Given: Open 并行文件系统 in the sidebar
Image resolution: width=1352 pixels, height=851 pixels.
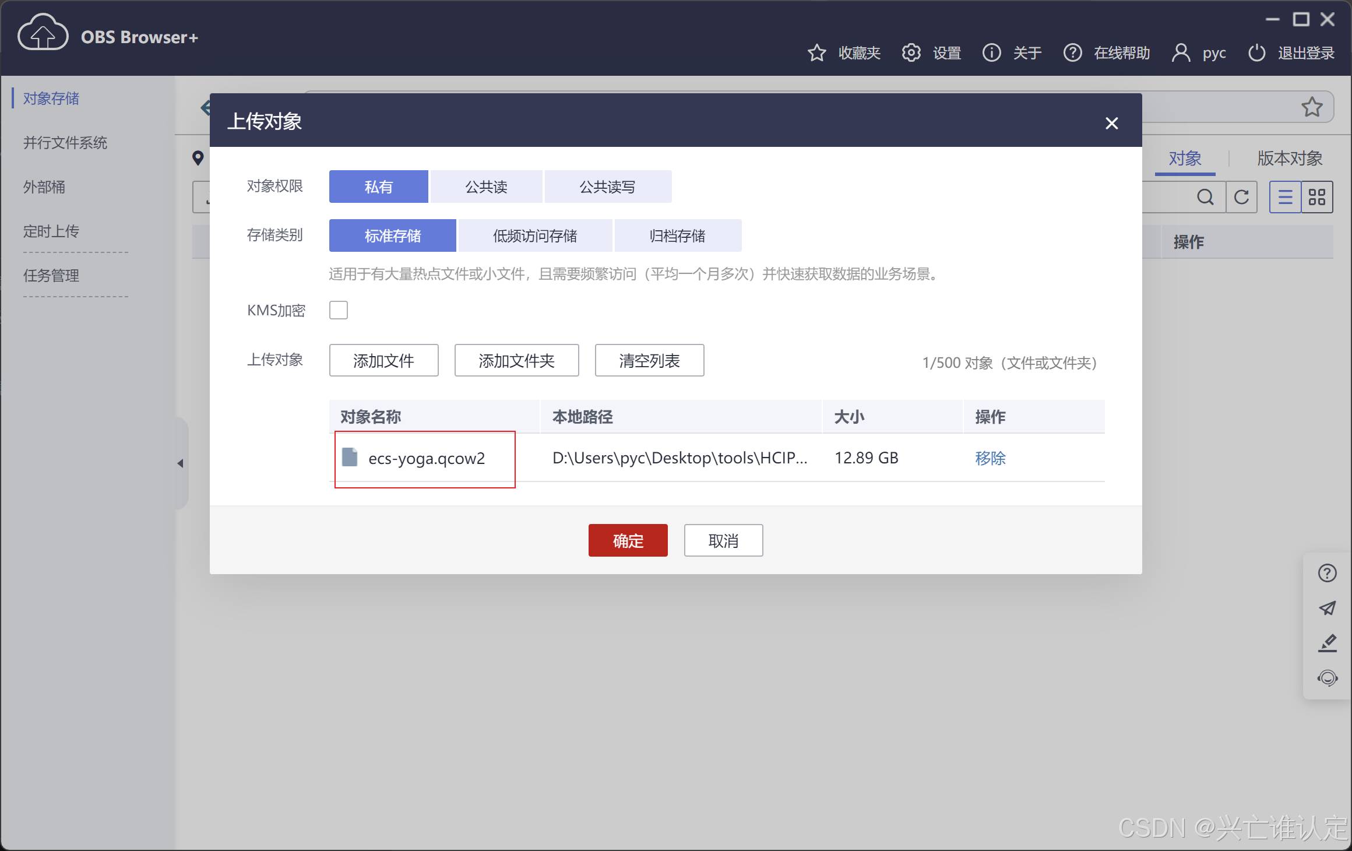Looking at the screenshot, I should [x=65, y=142].
